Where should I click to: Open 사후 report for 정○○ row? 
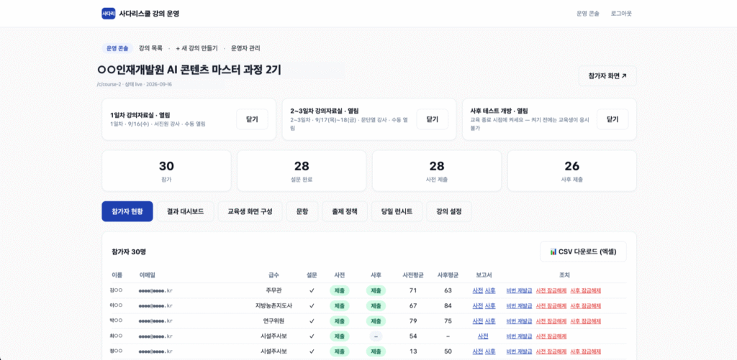click(x=490, y=351)
